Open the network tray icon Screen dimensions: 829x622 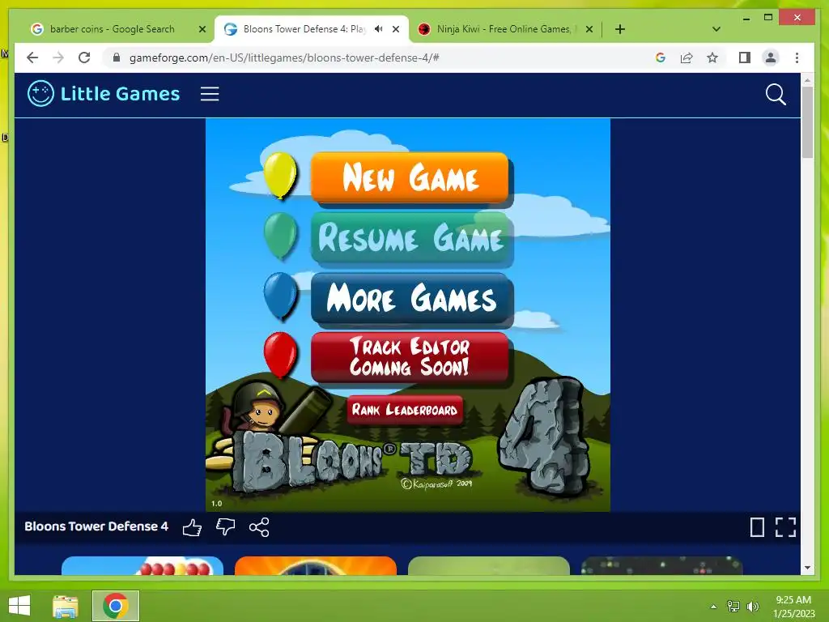pyautogui.click(x=733, y=606)
